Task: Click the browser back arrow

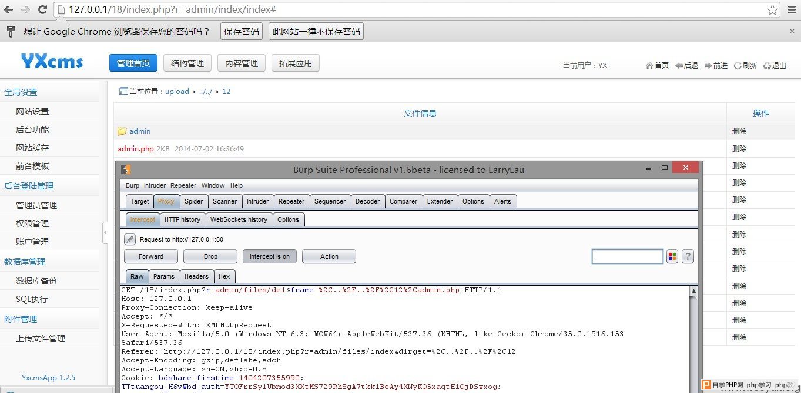Action: coord(8,9)
